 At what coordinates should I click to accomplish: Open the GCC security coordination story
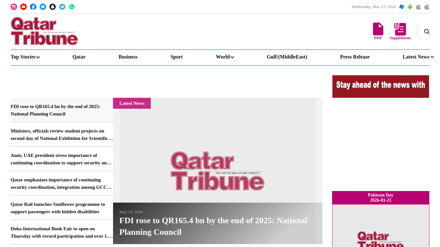click(62, 183)
